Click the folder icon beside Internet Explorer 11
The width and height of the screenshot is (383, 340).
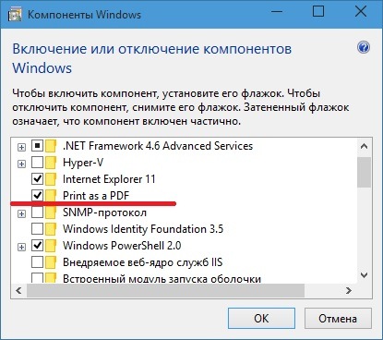tap(51, 179)
